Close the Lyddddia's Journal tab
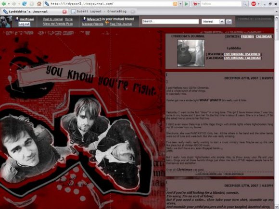This screenshot has width=279, height=209. (64, 12)
